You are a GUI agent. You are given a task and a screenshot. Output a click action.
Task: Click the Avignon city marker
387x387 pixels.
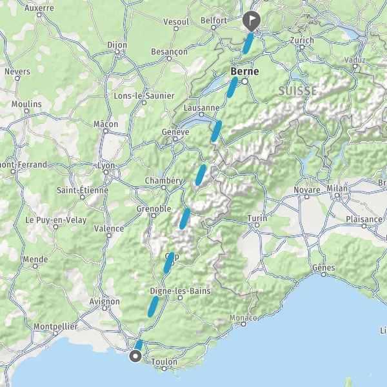(x=104, y=308)
